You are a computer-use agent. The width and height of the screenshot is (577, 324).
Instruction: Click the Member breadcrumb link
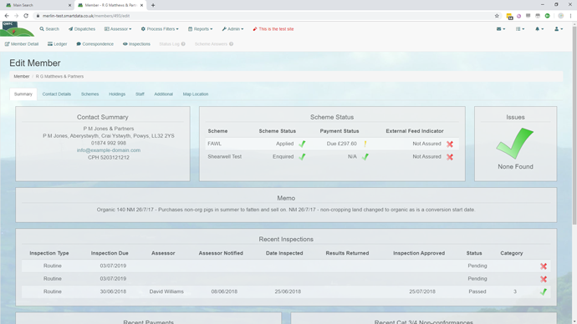22,77
